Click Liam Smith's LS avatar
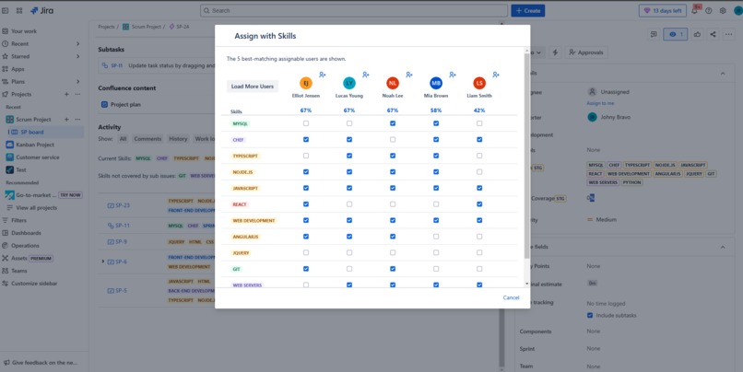743x372 pixels. [x=479, y=83]
